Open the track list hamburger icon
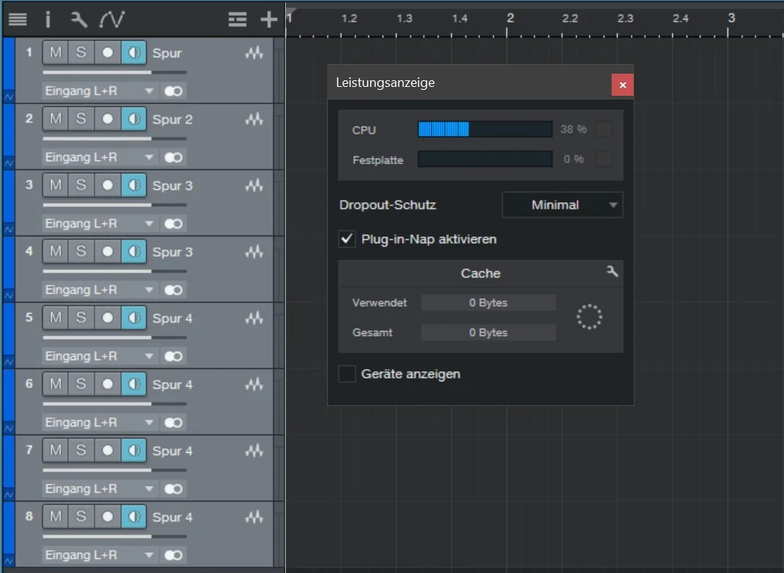This screenshot has height=573, width=784. tap(18, 19)
